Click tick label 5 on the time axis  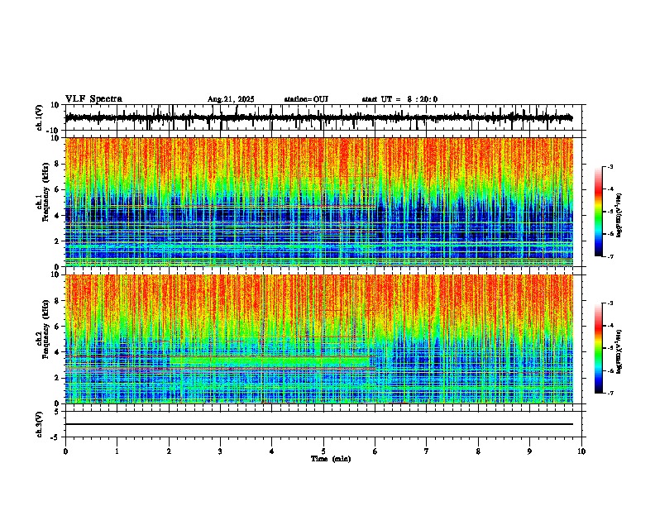pyautogui.click(x=323, y=451)
